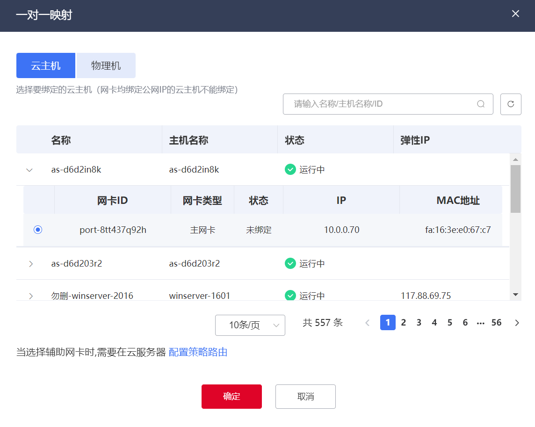Image resolution: width=535 pixels, height=427 pixels.
Task: Click running status icon for as-d6d2in8k
Action: (290, 169)
